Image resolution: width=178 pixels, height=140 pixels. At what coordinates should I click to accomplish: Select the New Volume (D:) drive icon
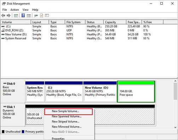pos(3,34)
